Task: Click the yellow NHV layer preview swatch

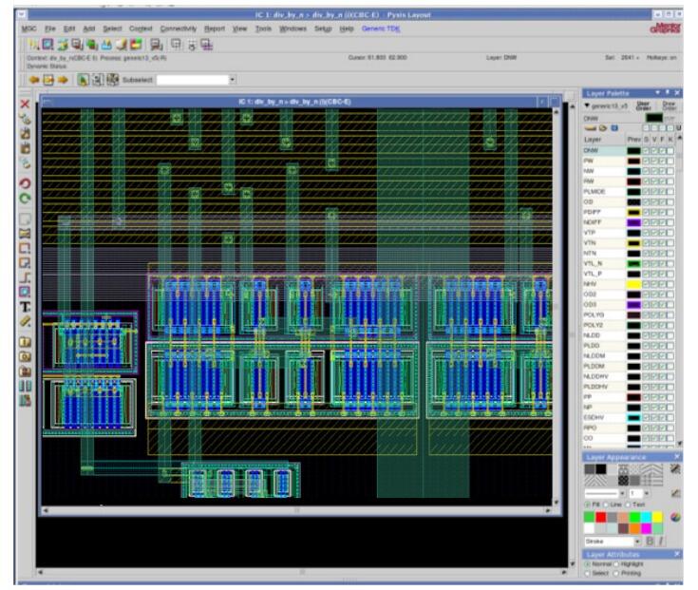Action: click(632, 284)
